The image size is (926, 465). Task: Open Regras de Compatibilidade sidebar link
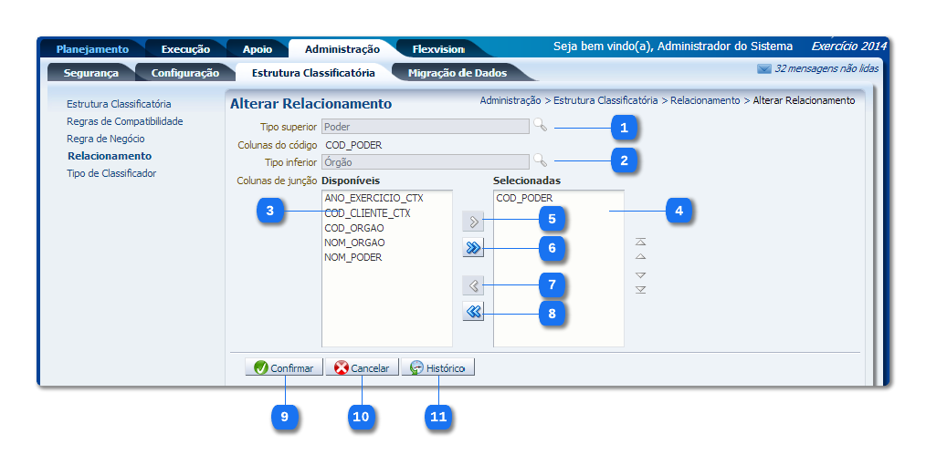click(x=124, y=121)
